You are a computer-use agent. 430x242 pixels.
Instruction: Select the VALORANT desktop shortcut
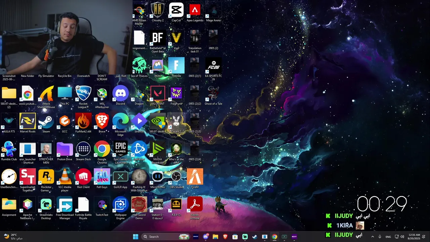coord(158,94)
